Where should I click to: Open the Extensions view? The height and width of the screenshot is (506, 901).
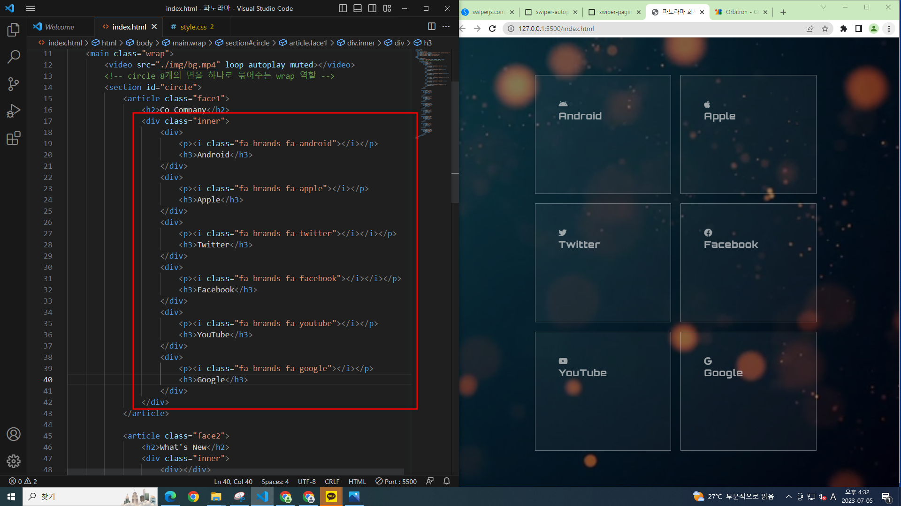(14, 138)
